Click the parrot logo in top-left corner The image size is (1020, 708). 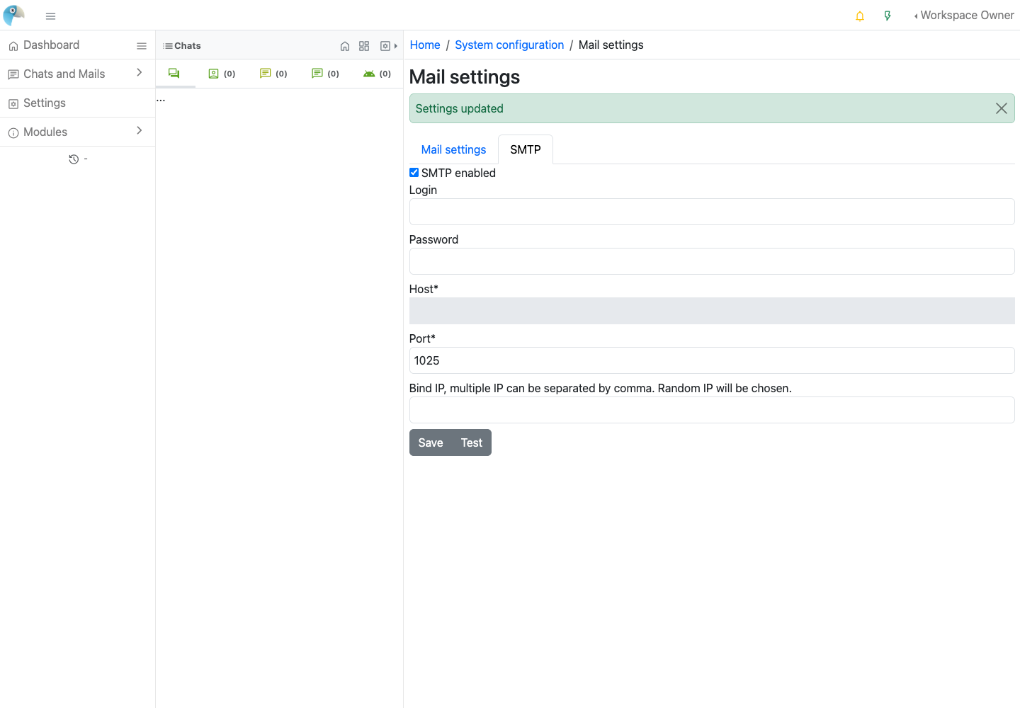click(x=13, y=15)
